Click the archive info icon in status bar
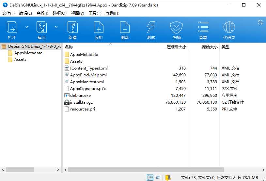 (x=168, y=178)
